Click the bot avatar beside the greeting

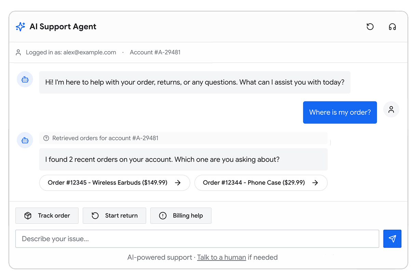[x=25, y=80]
